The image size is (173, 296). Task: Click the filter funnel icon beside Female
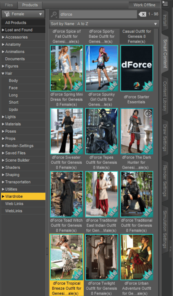point(7,14)
